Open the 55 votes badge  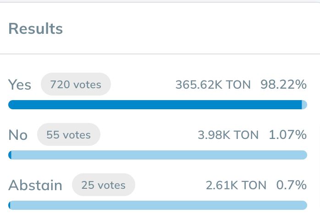(68, 135)
